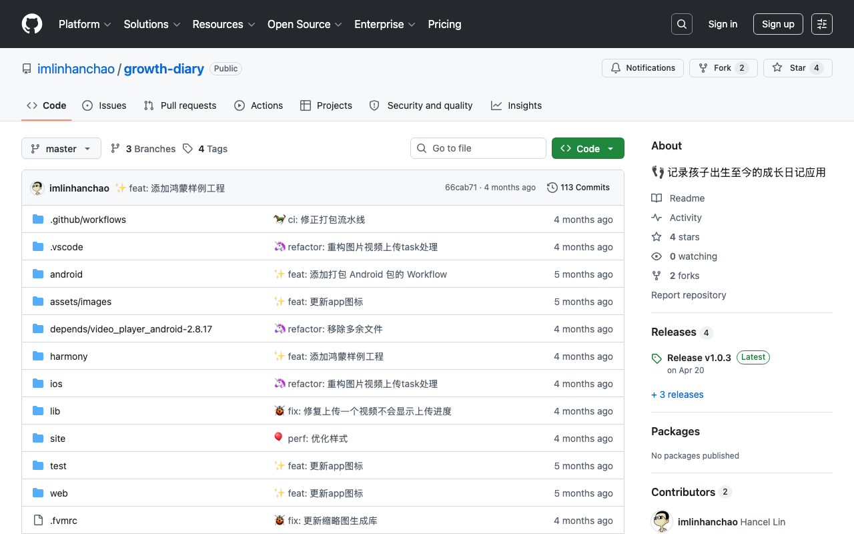Click Report repository link
The image size is (854, 534).
pos(689,295)
